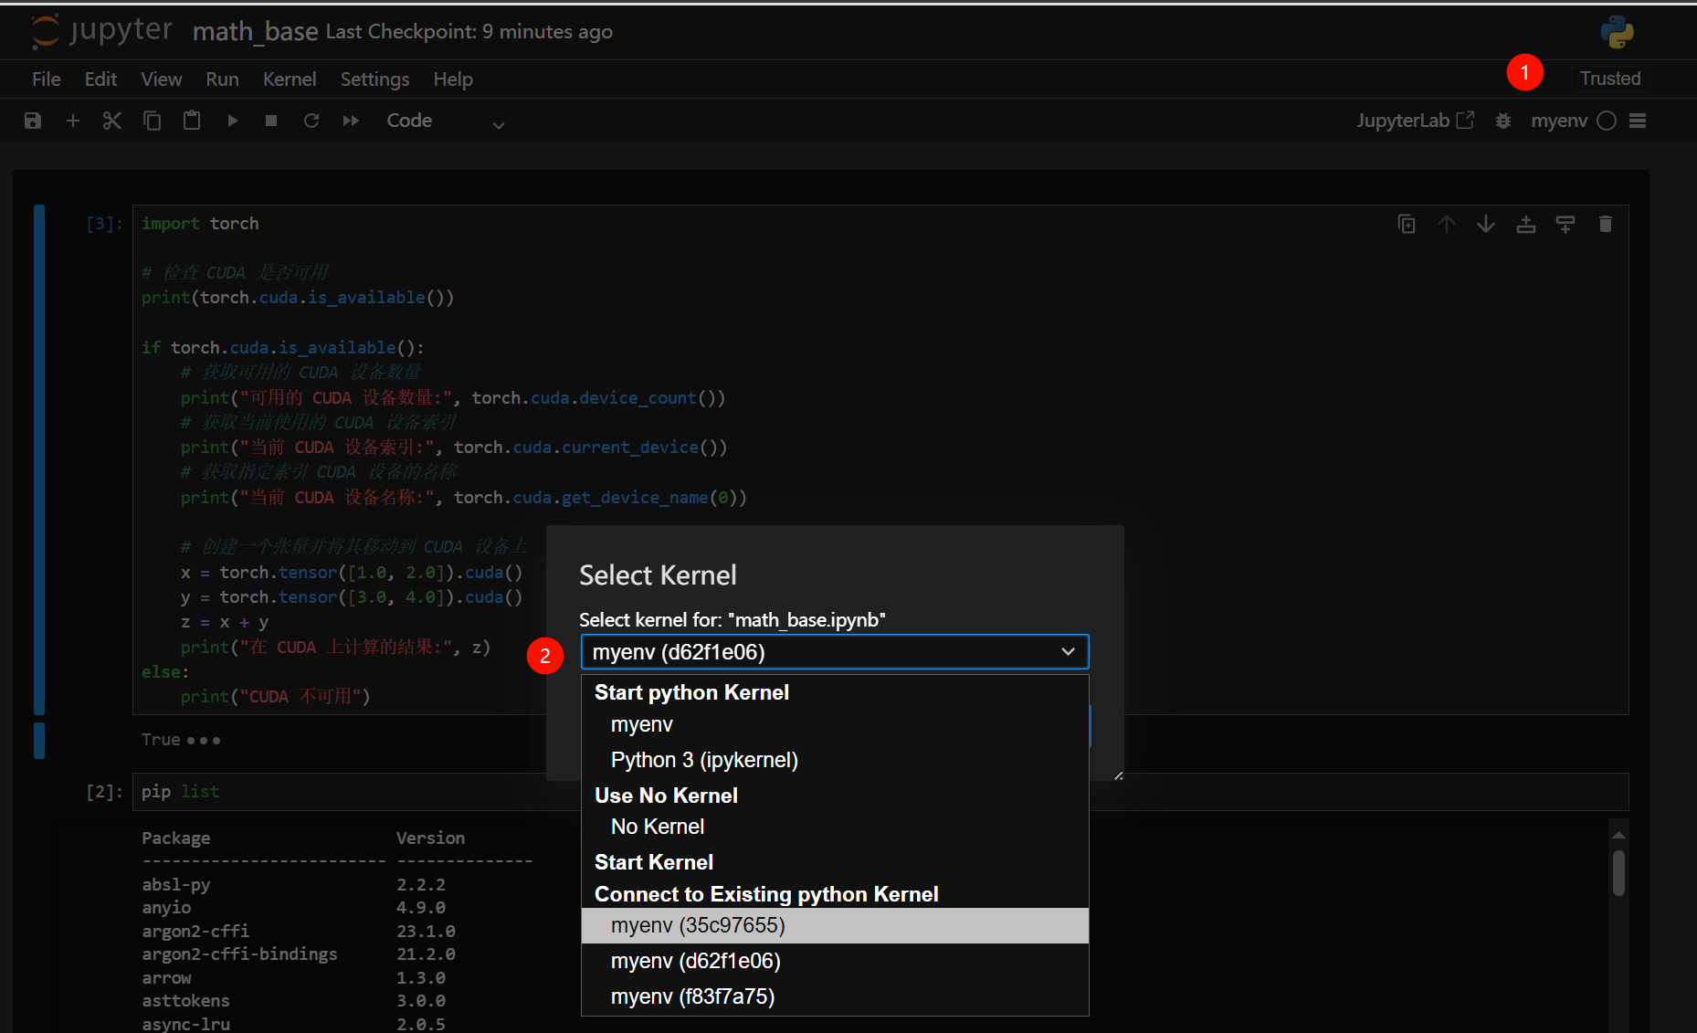The image size is (1697, 1033).
Task: Move cell down arrow icon
Action: [x=1486, y=224]
